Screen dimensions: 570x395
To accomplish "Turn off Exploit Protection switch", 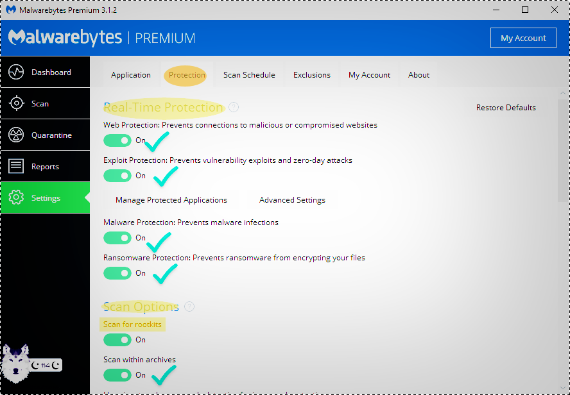I will (x=117, y=176).
